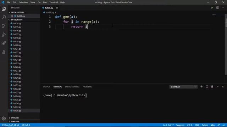
Task: Close tut38.py in Open Editors list
Action: click(x=12, y=16)
